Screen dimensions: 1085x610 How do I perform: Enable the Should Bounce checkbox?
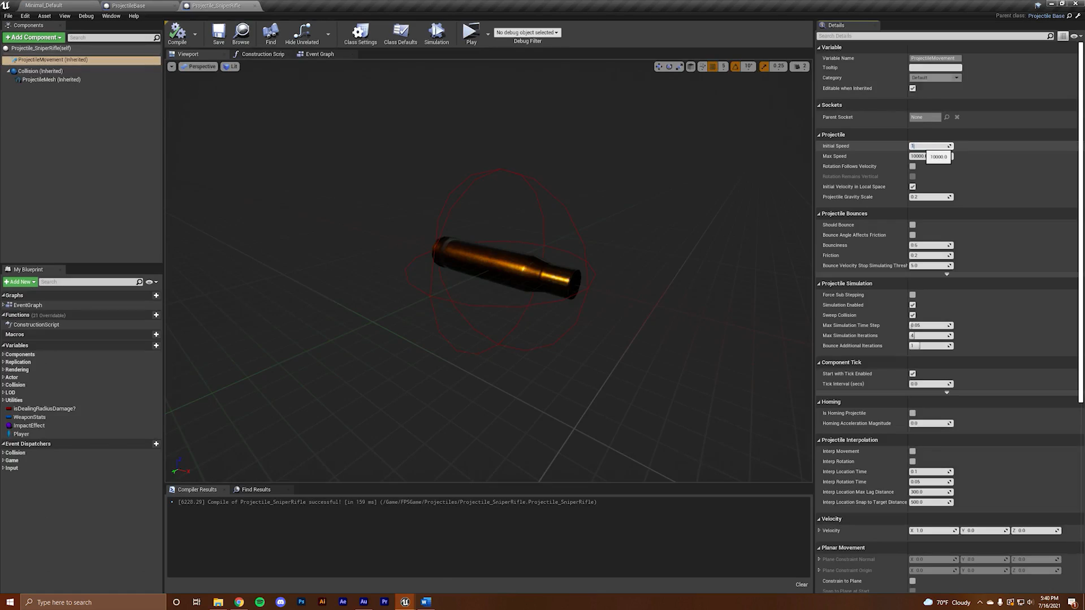[912, 225]
